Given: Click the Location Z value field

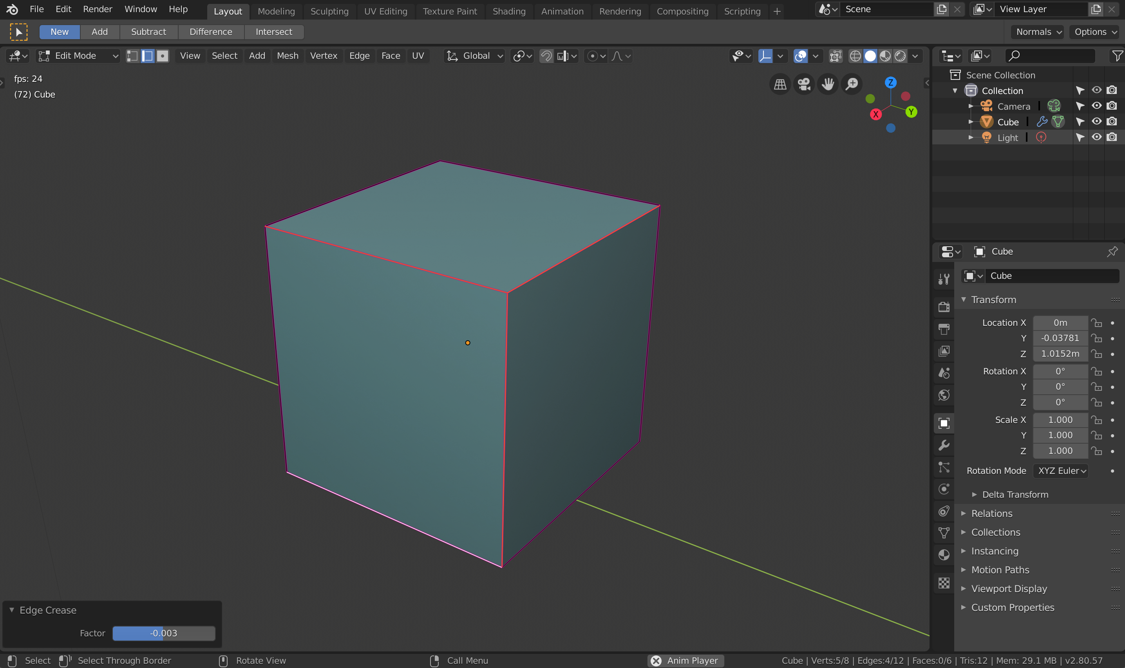Looking at the screenshot, I should (1060, 354).
